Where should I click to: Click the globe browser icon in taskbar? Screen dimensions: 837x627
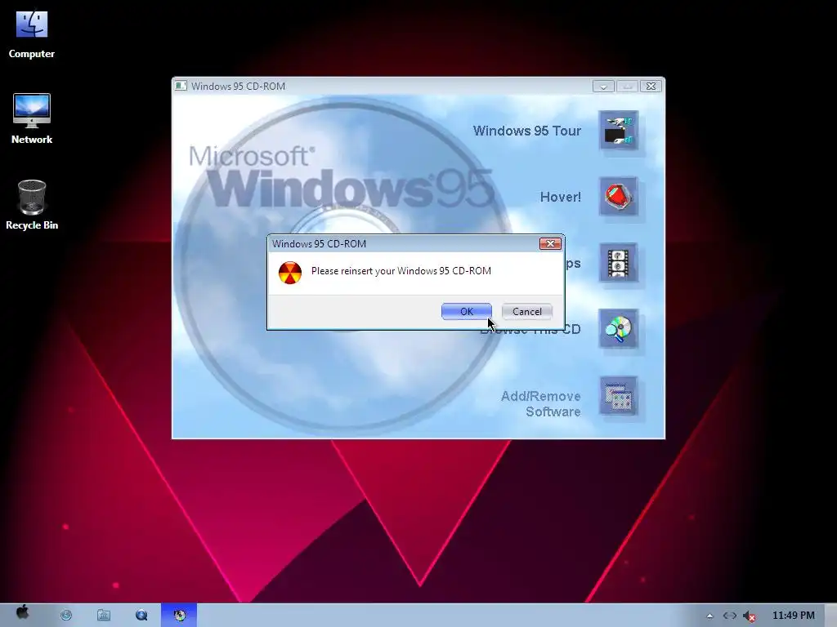pos(66,616)
